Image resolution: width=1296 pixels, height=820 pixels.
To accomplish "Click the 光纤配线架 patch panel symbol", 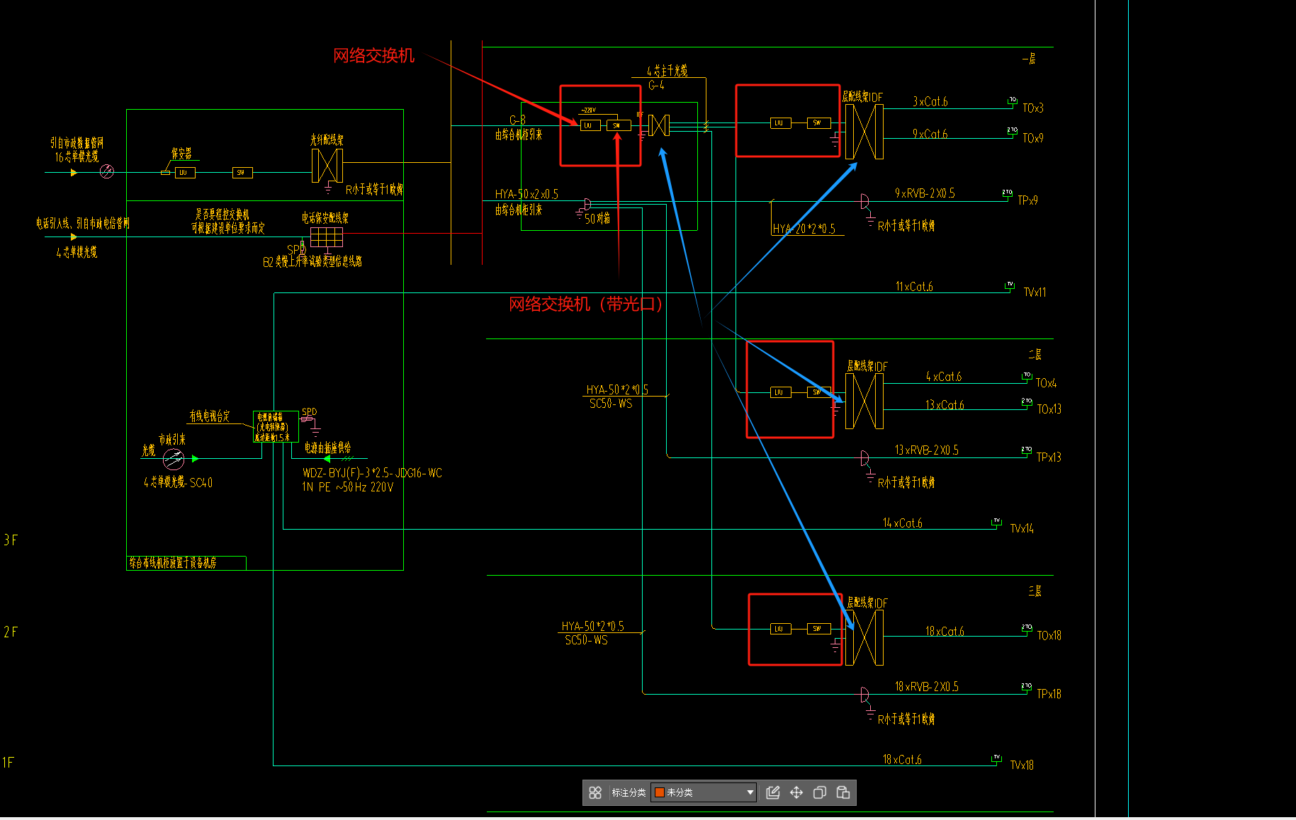I will (x=327, y=166).
